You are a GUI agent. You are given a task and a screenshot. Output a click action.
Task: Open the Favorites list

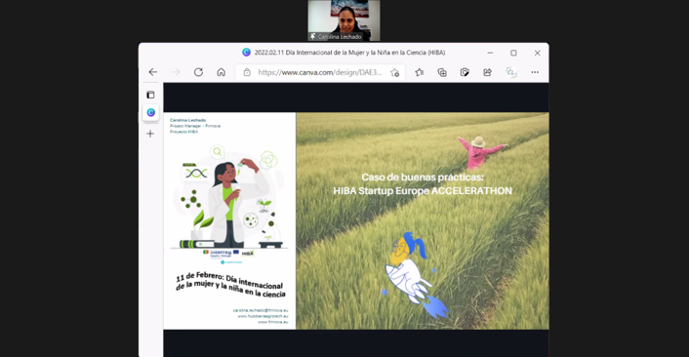[420, 72]
